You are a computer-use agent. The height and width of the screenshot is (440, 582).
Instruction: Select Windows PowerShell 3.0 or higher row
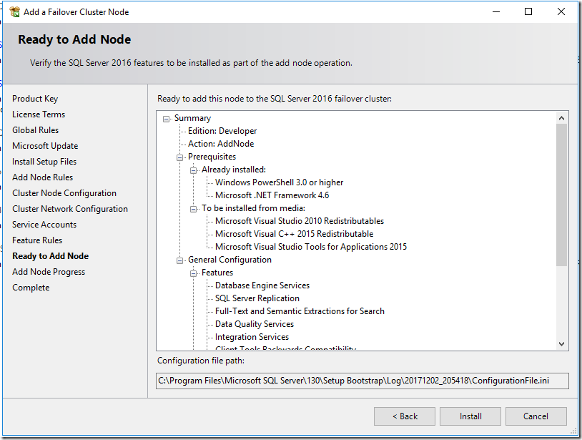(x=279, y=182)
